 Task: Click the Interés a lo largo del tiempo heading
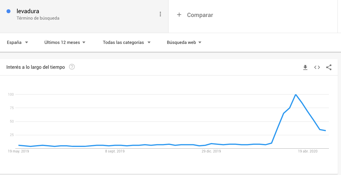click(x=36, y=67)
